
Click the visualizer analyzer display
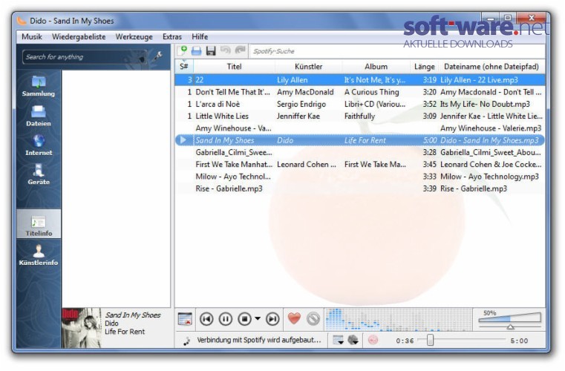coord(398,319)
